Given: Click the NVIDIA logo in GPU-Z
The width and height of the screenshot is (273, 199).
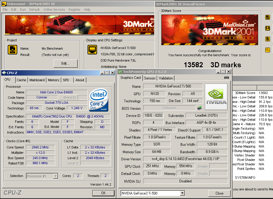Looking at the screenshot, I should [216, 97].
